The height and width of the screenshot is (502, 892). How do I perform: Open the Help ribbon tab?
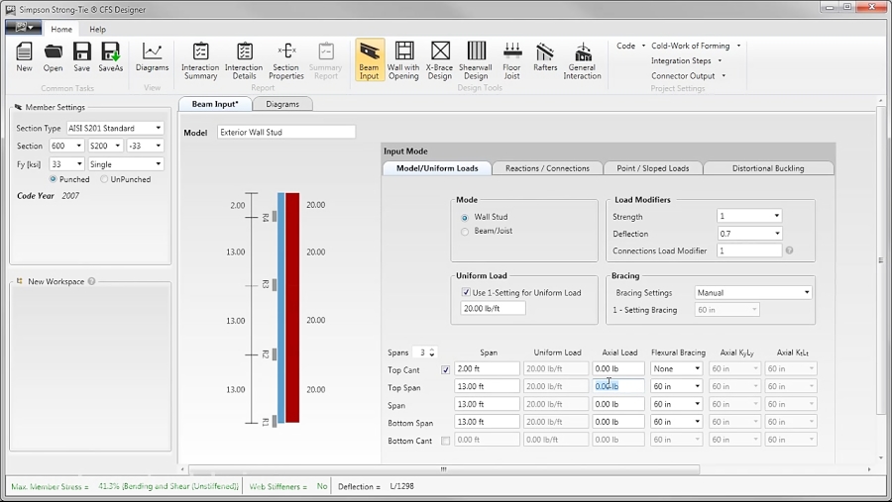click(x=98, y=30)
